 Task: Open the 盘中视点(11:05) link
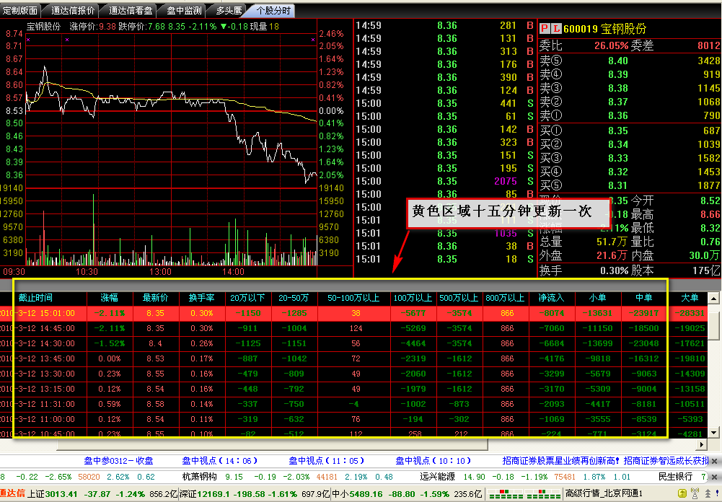point(327,461)
